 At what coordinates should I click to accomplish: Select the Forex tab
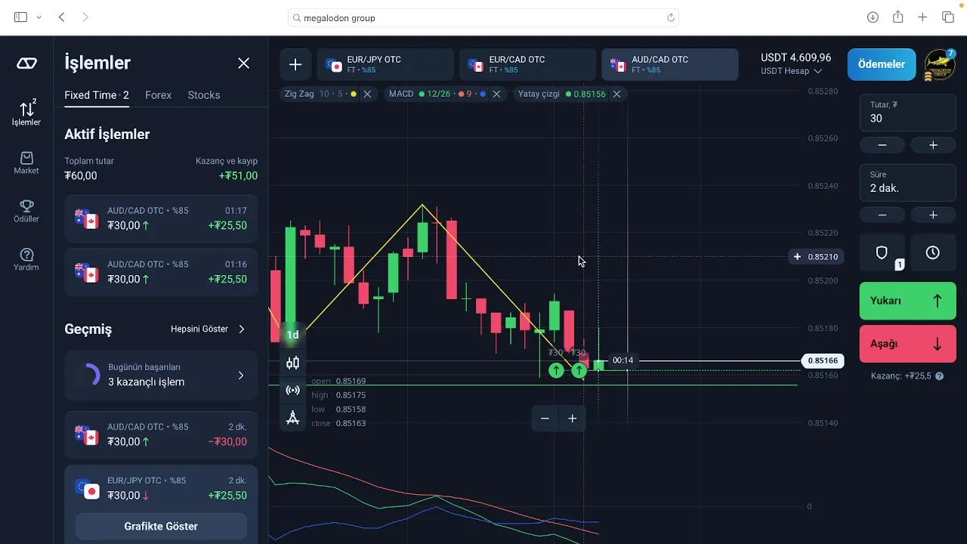[159, 95]
